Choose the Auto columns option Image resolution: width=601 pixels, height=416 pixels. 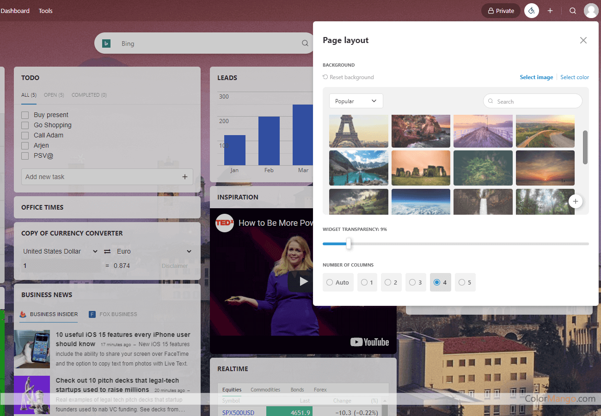(x=337, y=282)
